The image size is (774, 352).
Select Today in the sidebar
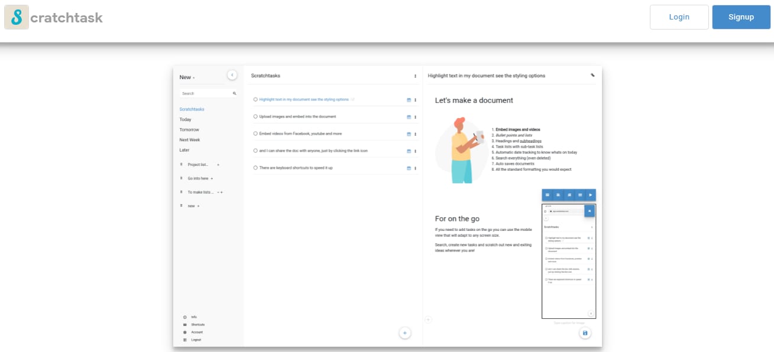[x=186, y=119]
